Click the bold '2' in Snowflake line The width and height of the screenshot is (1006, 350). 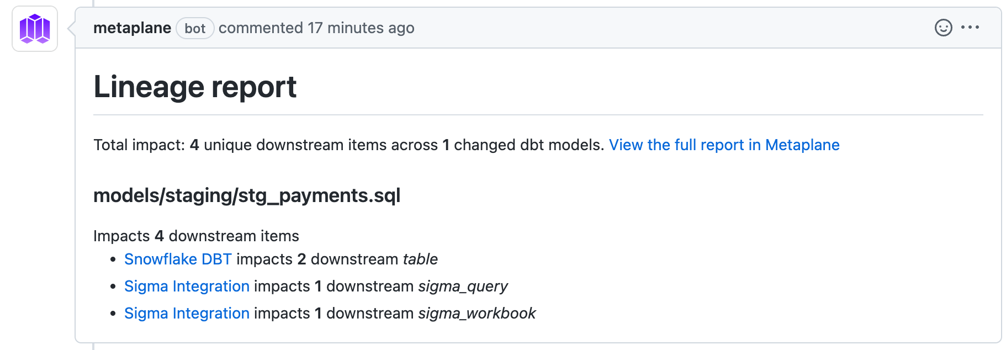pyautogui.click(x=301, y=259)
